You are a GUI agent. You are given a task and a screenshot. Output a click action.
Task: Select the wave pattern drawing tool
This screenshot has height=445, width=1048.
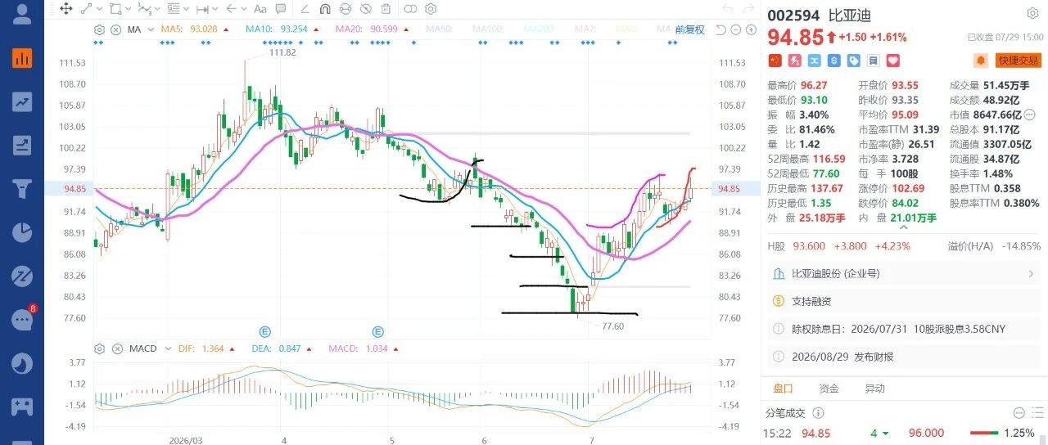[x=144, y=10]
